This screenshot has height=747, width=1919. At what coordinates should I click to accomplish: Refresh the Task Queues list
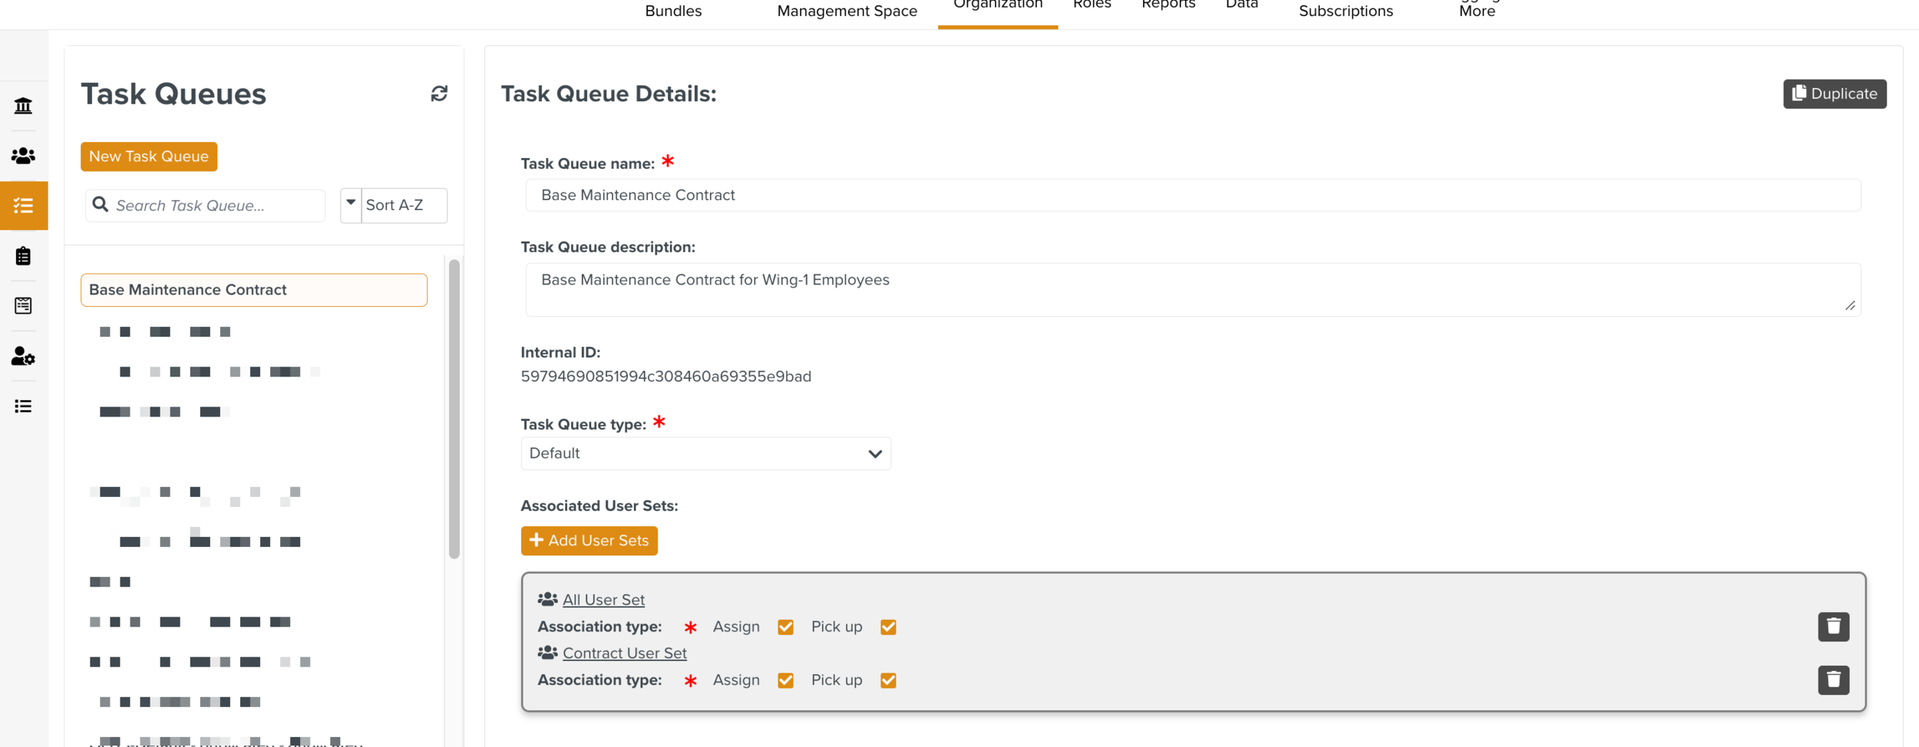click(439, 94)
